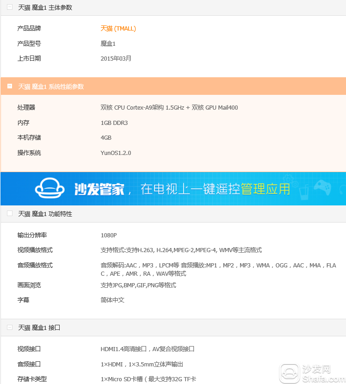Click the 画面浏览 label

(x=29, y=285)
